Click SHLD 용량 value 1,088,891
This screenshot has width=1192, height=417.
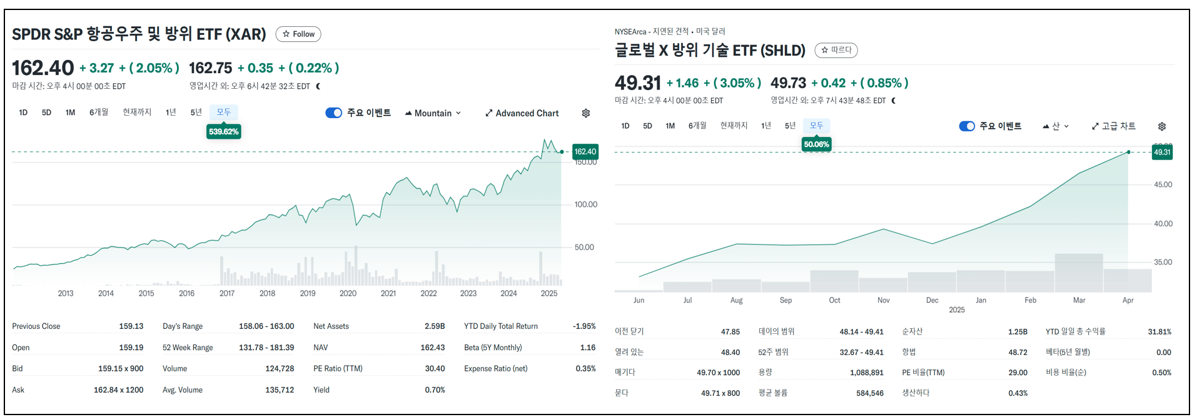tap(867, 373)
